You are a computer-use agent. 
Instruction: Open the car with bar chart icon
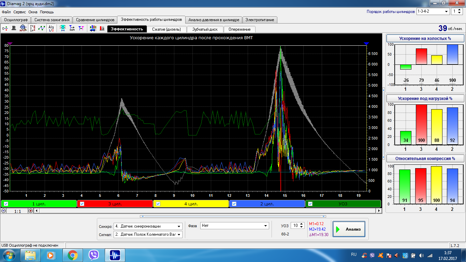click(x=93, y=28)
